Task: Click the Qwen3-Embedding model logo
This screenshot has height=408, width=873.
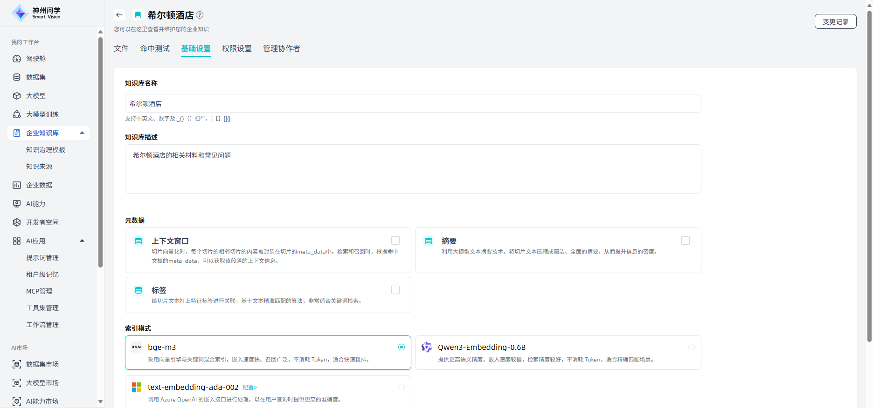Action: [x=427, y=347]
